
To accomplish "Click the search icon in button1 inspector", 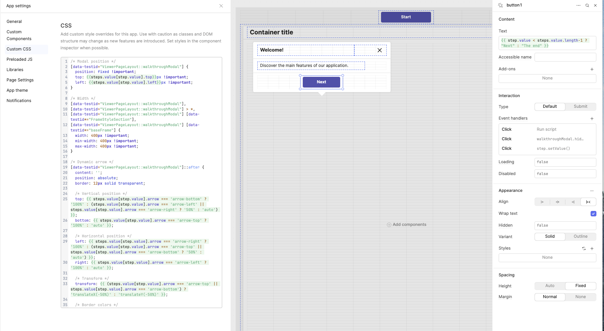I will [x=587, y=5].
